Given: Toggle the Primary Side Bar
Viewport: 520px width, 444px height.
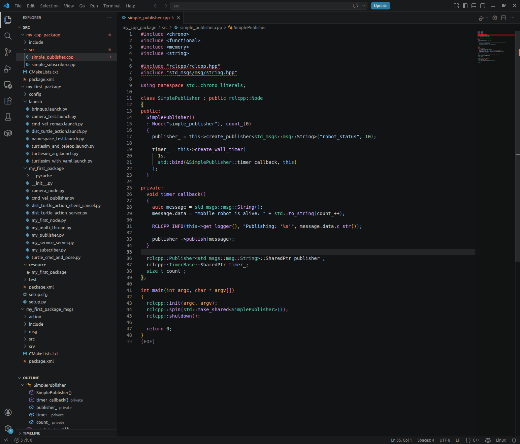Looking at the screenshot, I should 465,6.
